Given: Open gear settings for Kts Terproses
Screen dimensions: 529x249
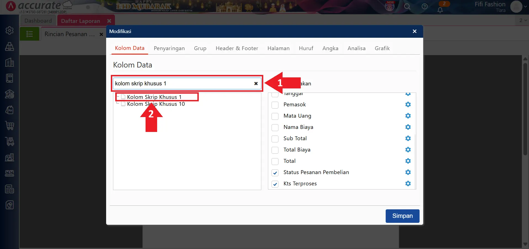Looking at the screenshot, I should click(x=408, y=183).
